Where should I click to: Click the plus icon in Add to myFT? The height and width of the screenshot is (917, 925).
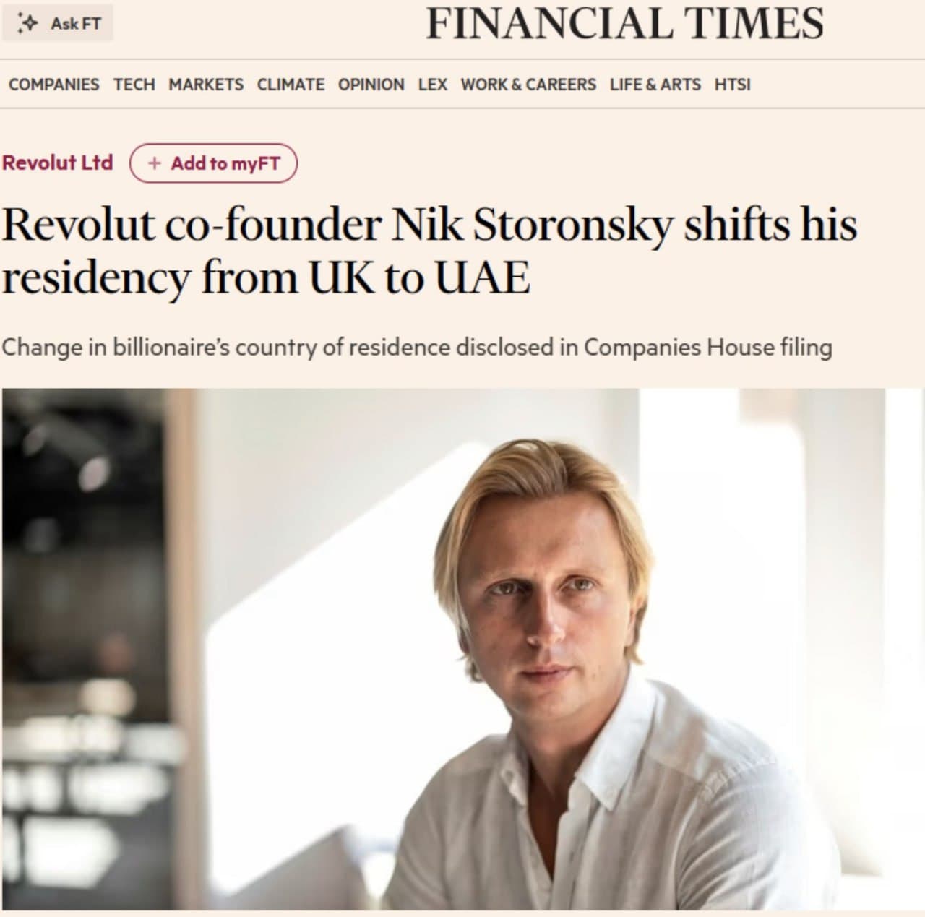pyautogui.click(x=155, y=163)
